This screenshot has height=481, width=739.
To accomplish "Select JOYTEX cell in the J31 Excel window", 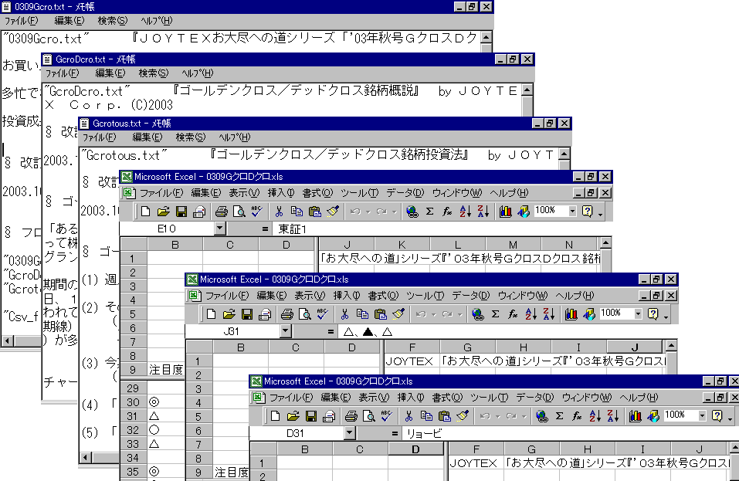I will (x=412, y=361).
